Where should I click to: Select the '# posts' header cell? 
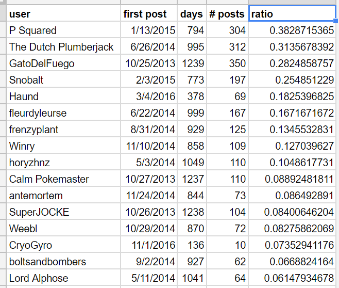[227, 14]
